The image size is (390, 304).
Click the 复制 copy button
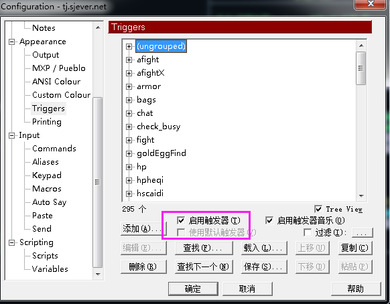click(x=355, y=248)
